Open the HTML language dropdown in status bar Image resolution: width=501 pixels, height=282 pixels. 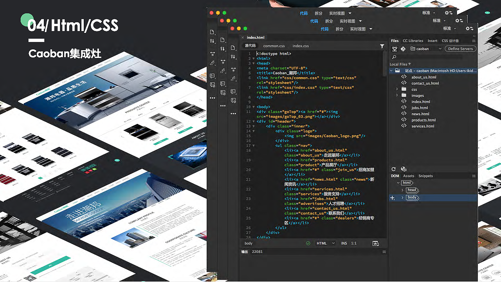326,243
